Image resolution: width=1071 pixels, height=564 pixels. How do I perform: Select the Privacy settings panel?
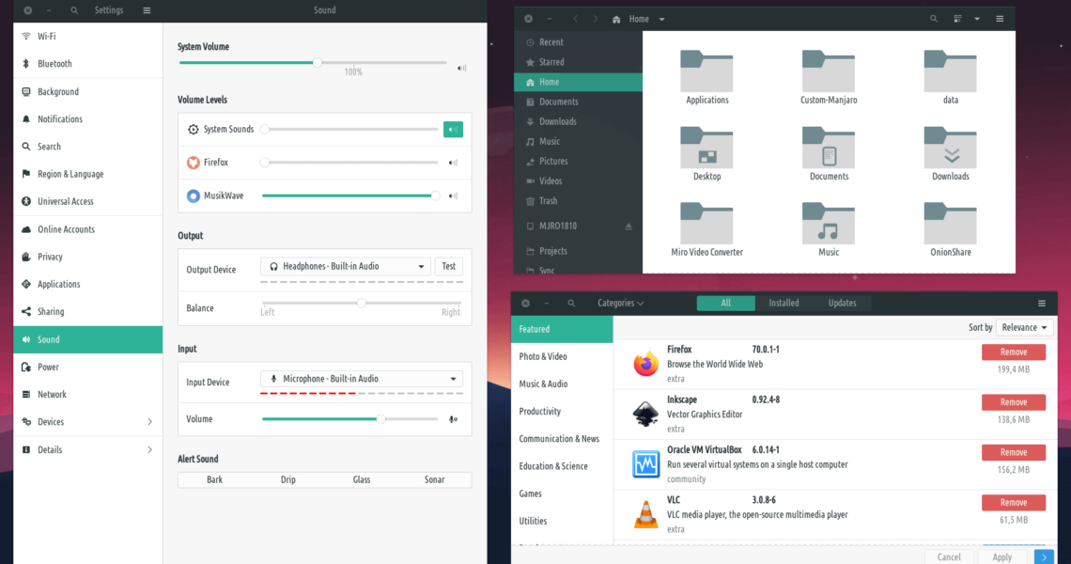pos(50,257)
